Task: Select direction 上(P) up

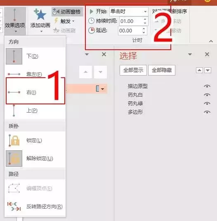Action: (x=35, y=110)
